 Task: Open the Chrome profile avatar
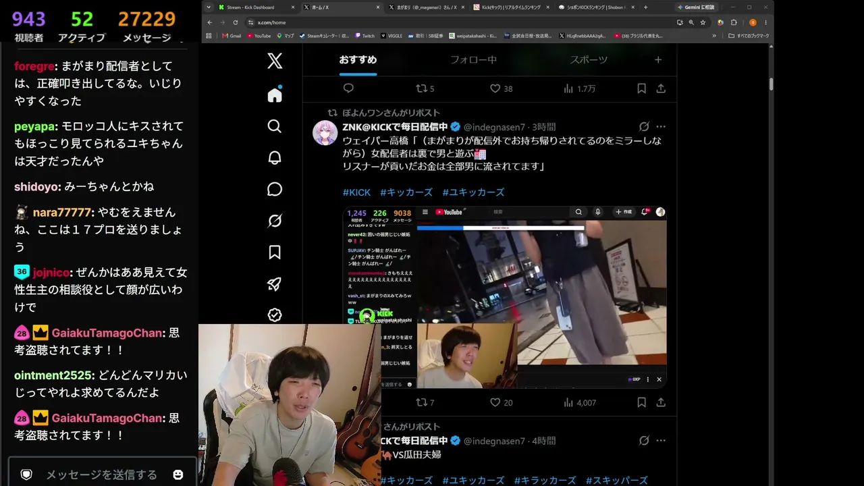point(753,22)
